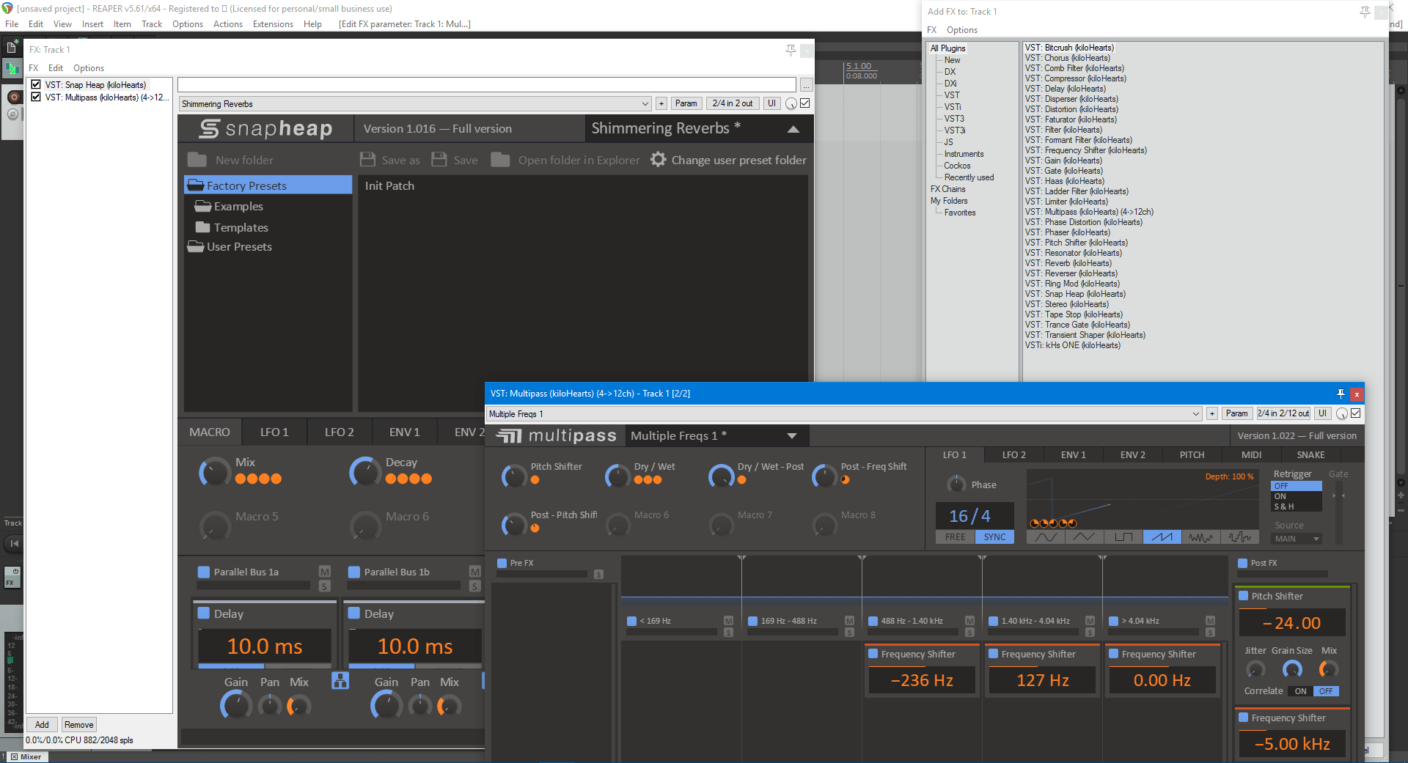This screenshot has width=1408, height=763.
Task: Set Correlate to ON in Pitch Shifter
Action: 1300,691
